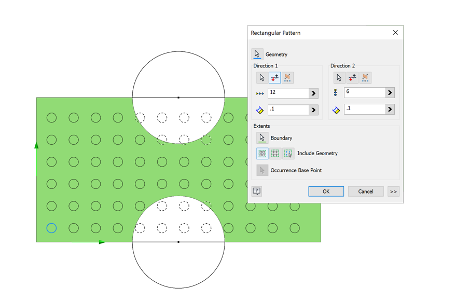Click Occurrence Base Point selector button
Viewport: 456px width, 301px height.
pos(262,170)
